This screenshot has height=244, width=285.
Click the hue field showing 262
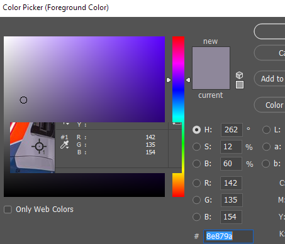(232, 130)
